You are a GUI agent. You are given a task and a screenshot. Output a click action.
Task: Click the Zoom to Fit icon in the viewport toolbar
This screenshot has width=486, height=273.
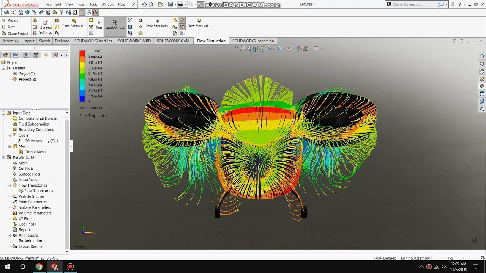(x=236, y=49)
